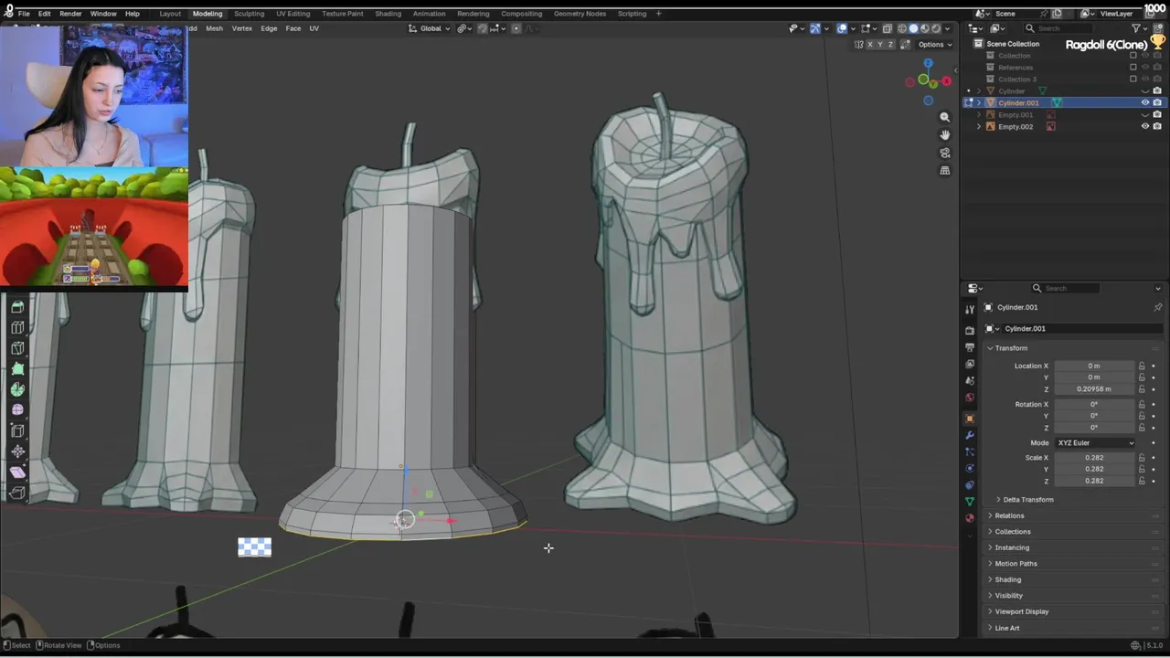Switch to the Sculpting workspace tab
1170x658 pixels.
click(249, 14)
